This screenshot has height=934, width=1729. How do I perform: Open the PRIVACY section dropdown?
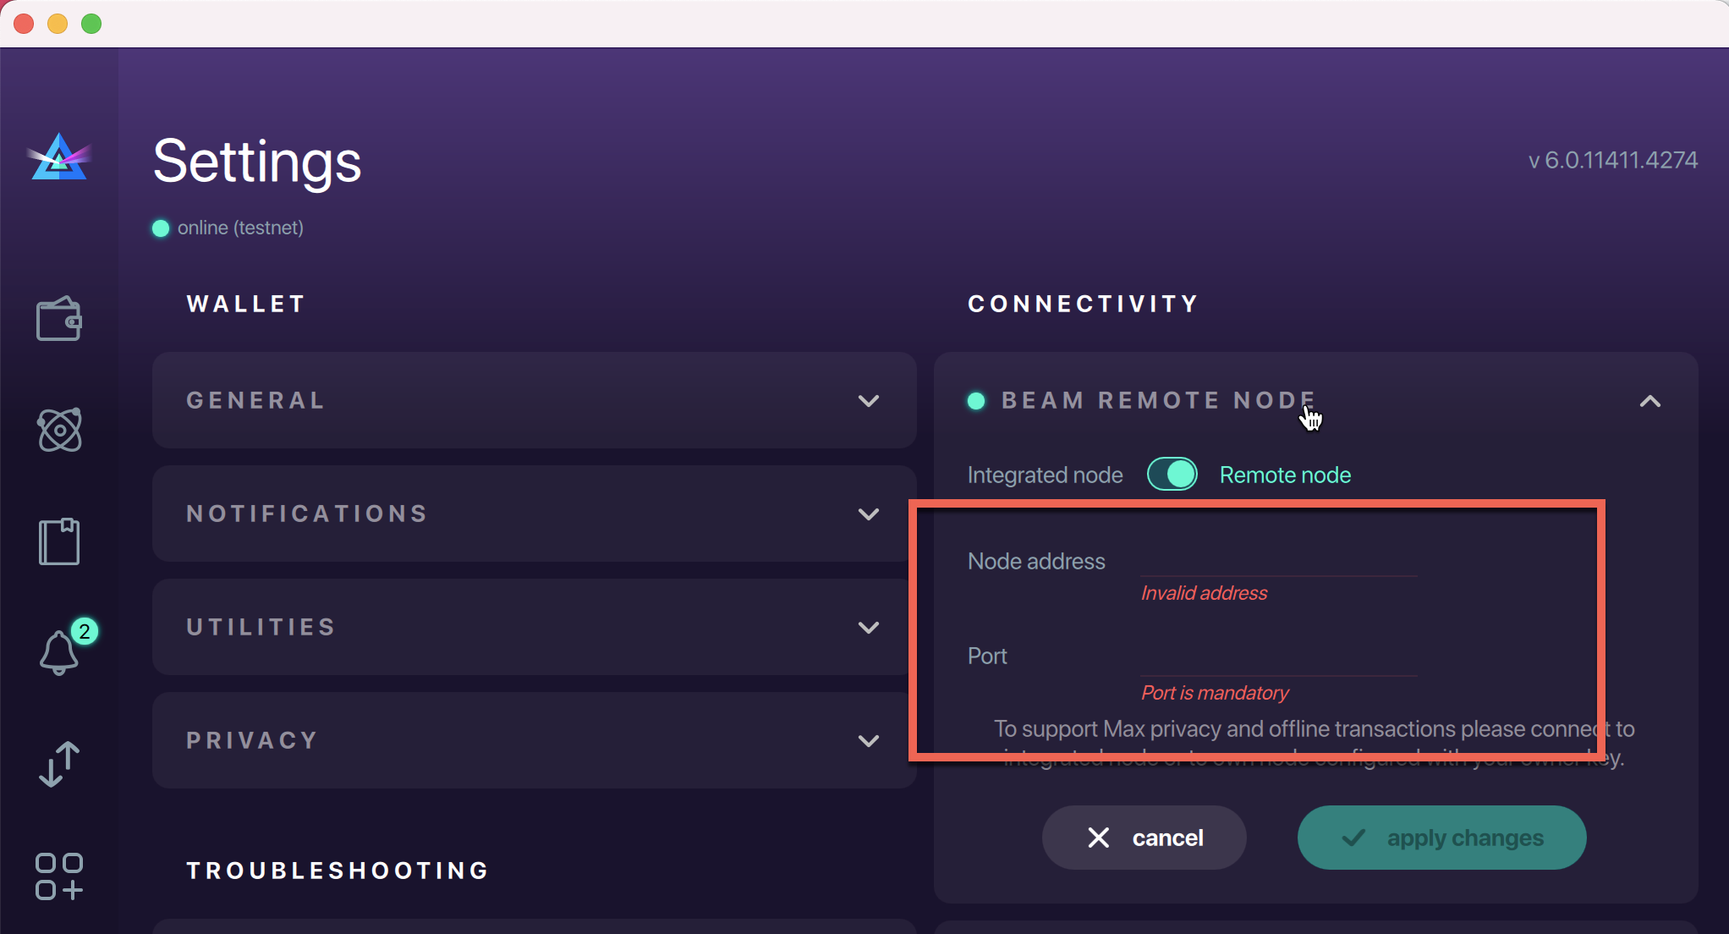[x=869, y=740]
